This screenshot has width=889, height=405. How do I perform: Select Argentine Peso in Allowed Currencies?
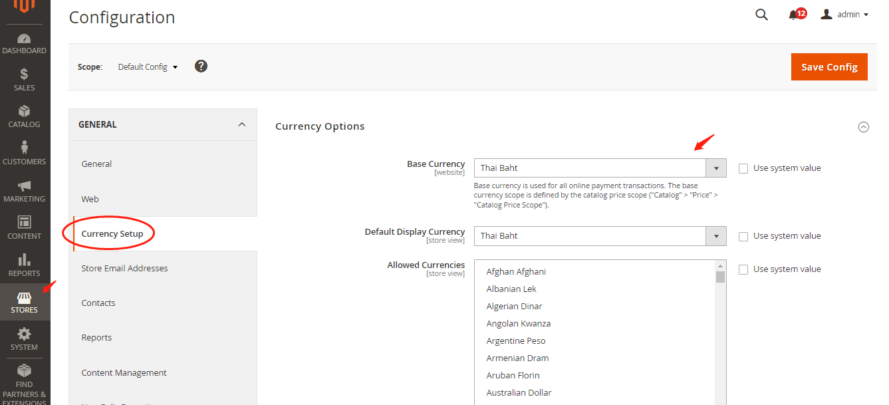pyautogui.click(x=594, y=340)
